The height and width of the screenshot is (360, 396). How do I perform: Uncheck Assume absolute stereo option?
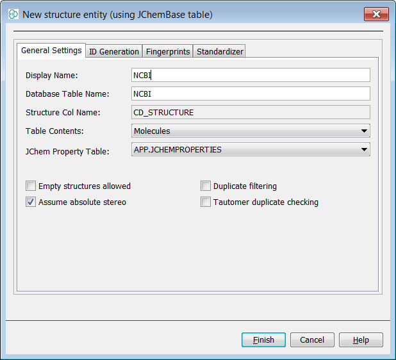click(31, 202)
